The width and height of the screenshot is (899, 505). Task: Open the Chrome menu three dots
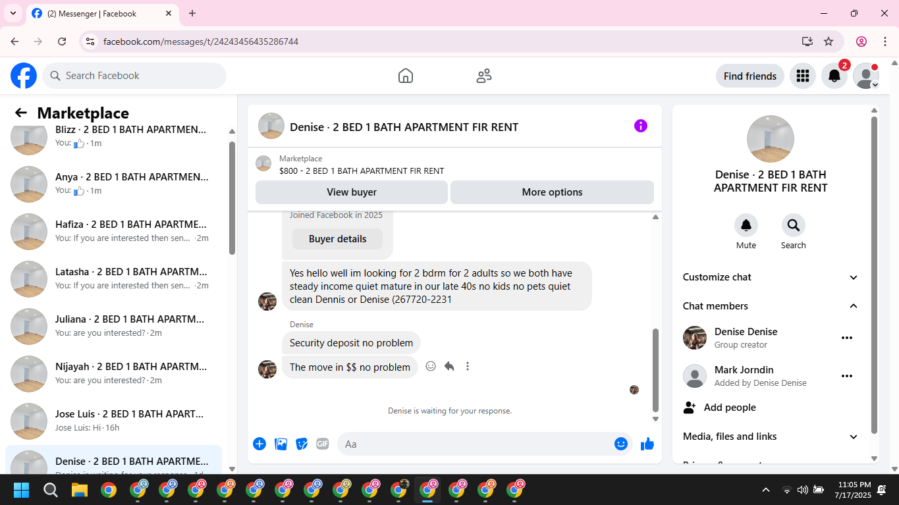(x=885, y=41)
